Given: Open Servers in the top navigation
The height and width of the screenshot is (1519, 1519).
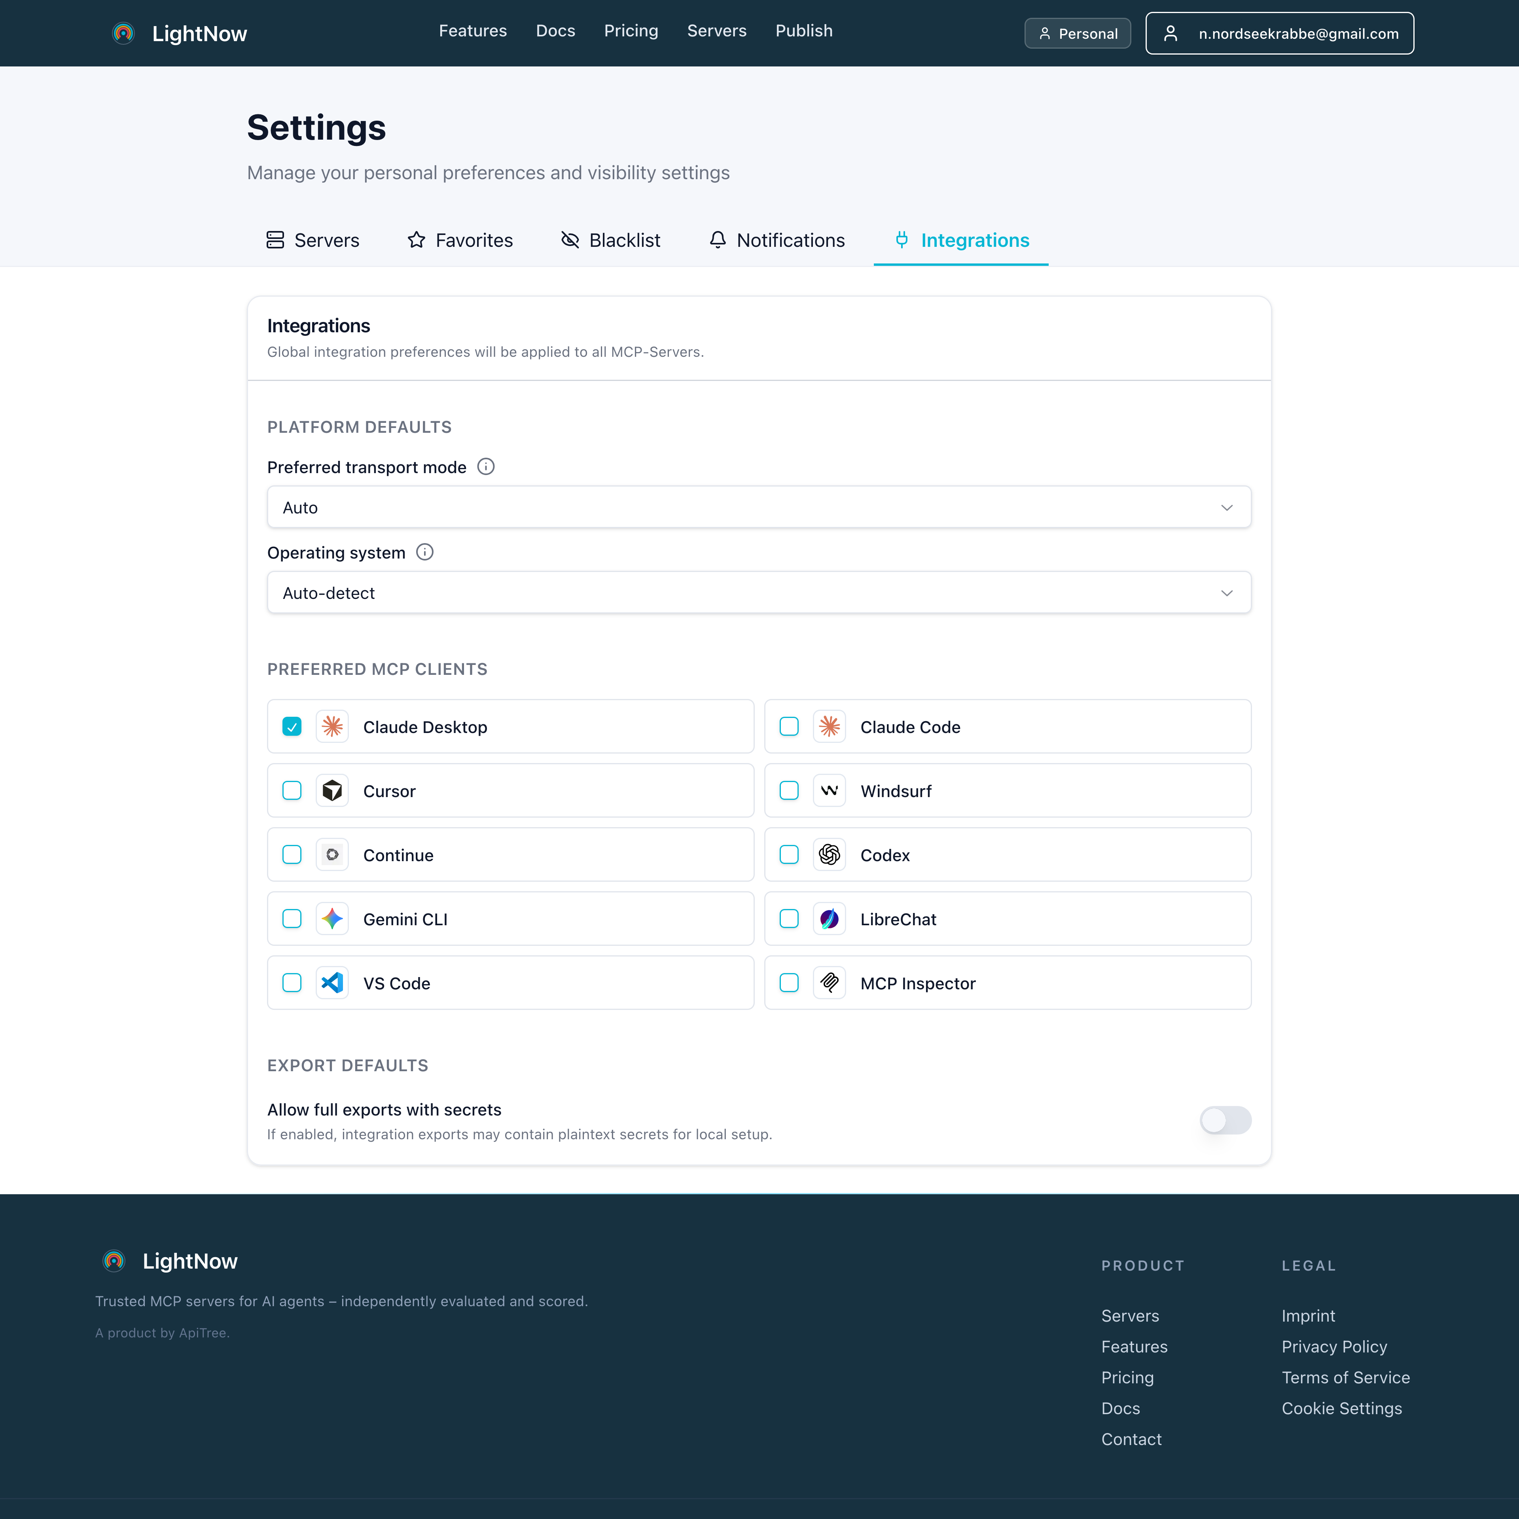Looking at the screenshot, I should pyautogui.click(x=717, y=31).
